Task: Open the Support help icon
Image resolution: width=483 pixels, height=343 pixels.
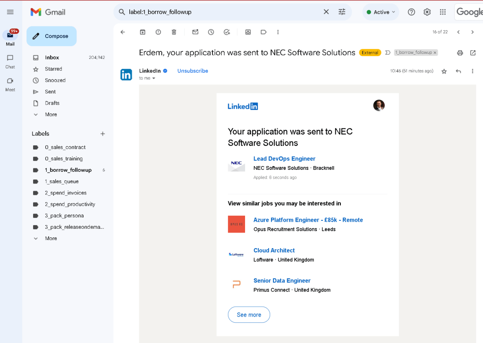Action: 411,12
